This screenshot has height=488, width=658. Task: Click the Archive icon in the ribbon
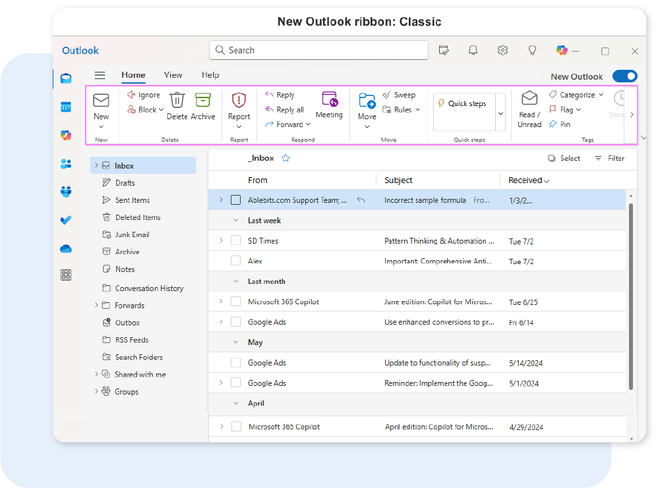[x=202, y=101]
